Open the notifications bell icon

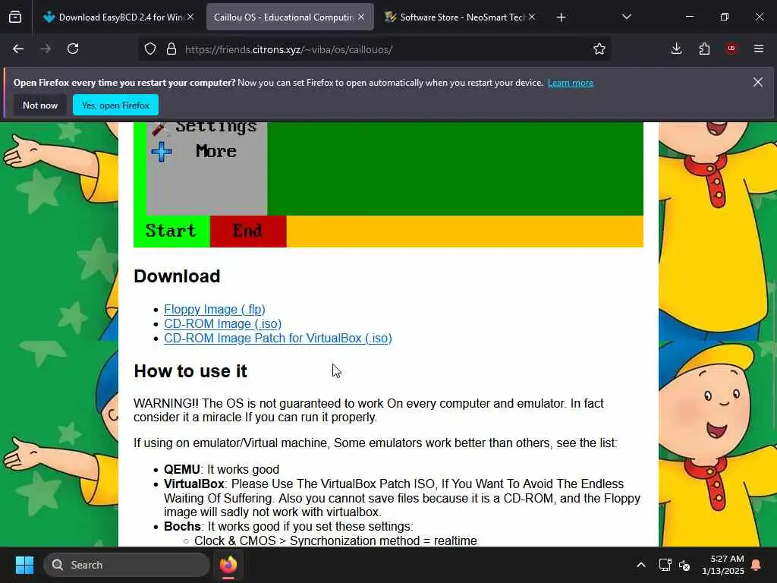(x=757, y=565)
